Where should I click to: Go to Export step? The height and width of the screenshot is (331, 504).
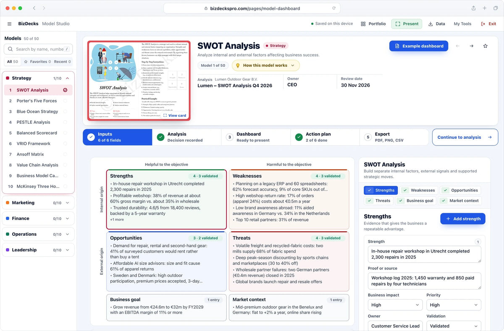[x=394, y=137]
